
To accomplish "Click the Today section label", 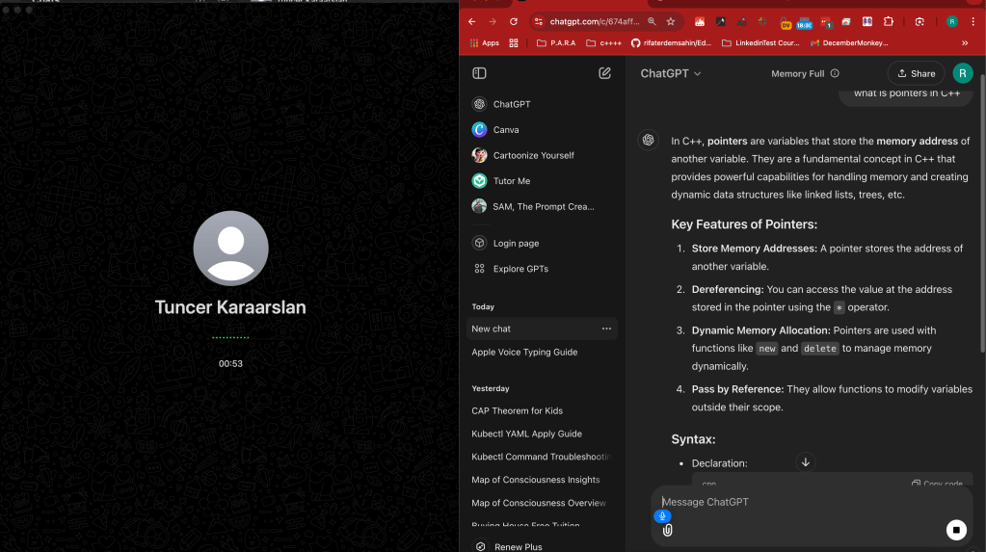I will (x=483, y=306).
